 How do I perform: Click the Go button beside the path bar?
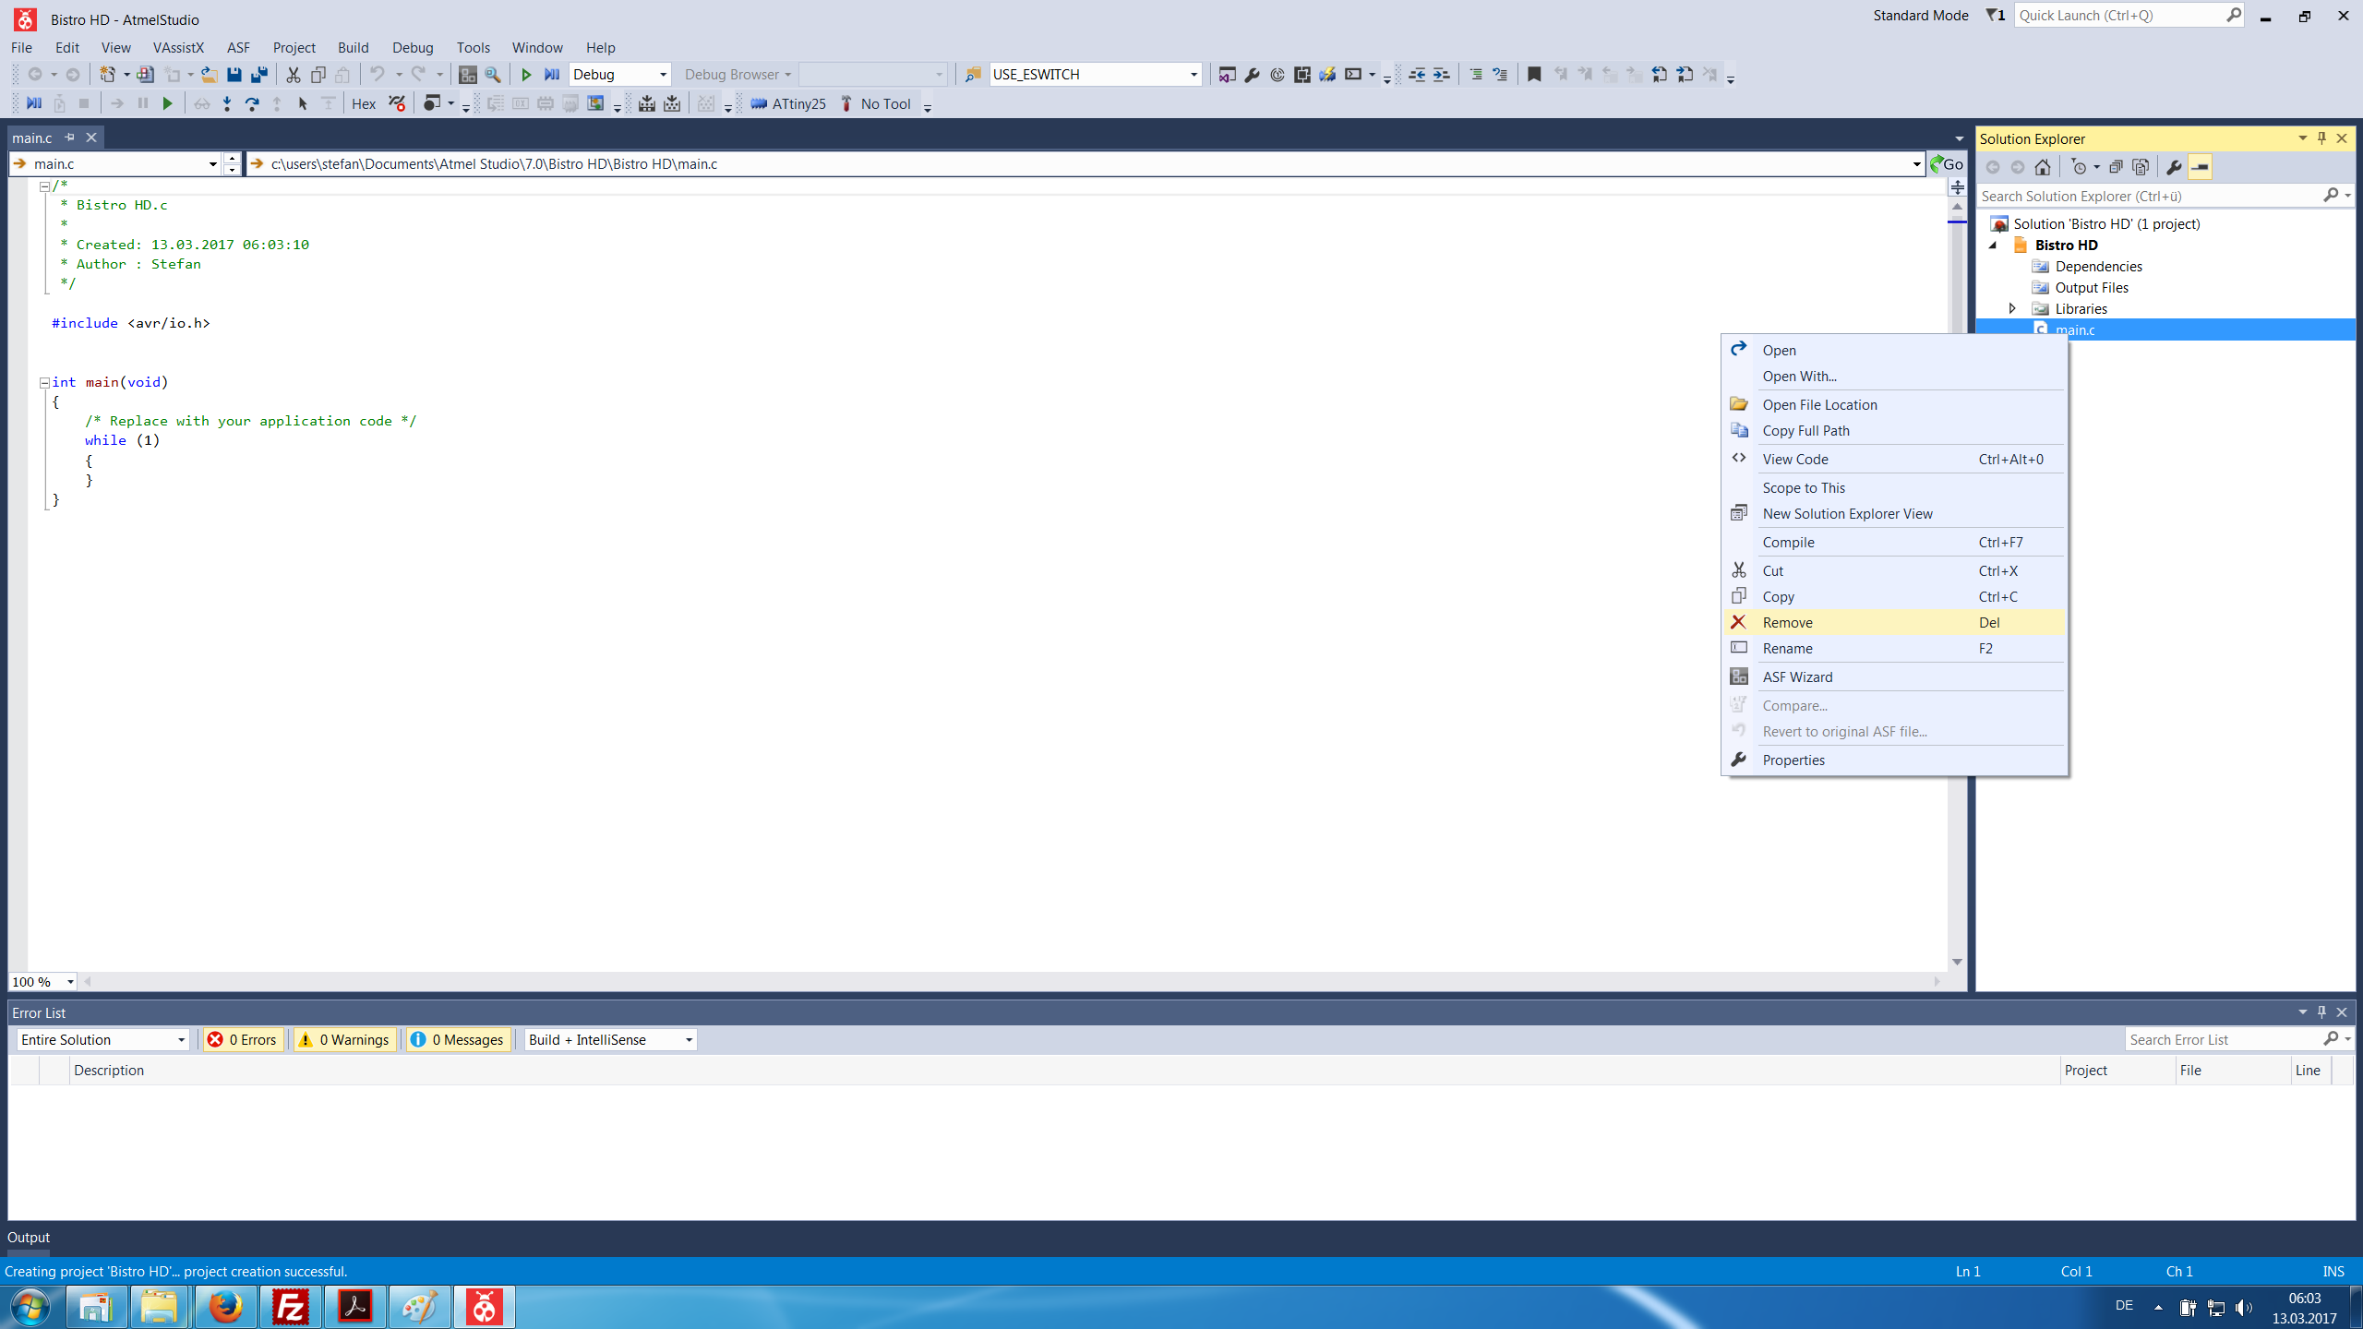click(1948, 164)
